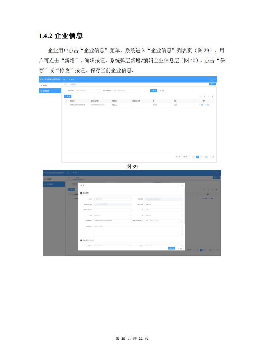Focus the go-to-page input in Figure 39 pagination
Screen dimensions: 256x362
coord(210,157)
